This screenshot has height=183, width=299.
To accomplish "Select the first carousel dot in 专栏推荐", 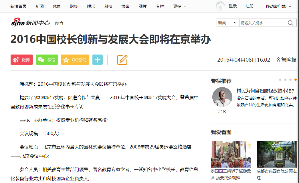I will 280,80.
